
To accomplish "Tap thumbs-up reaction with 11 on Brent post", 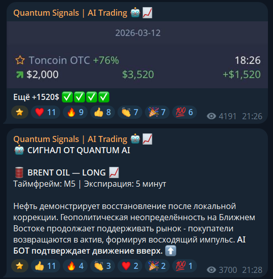I will tap(46, 266).
